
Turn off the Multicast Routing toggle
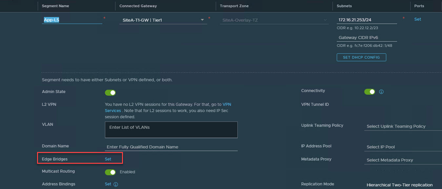coord(110,172)
